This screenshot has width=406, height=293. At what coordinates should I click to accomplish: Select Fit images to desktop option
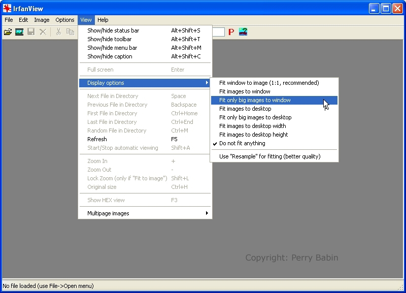click(274, 109)
